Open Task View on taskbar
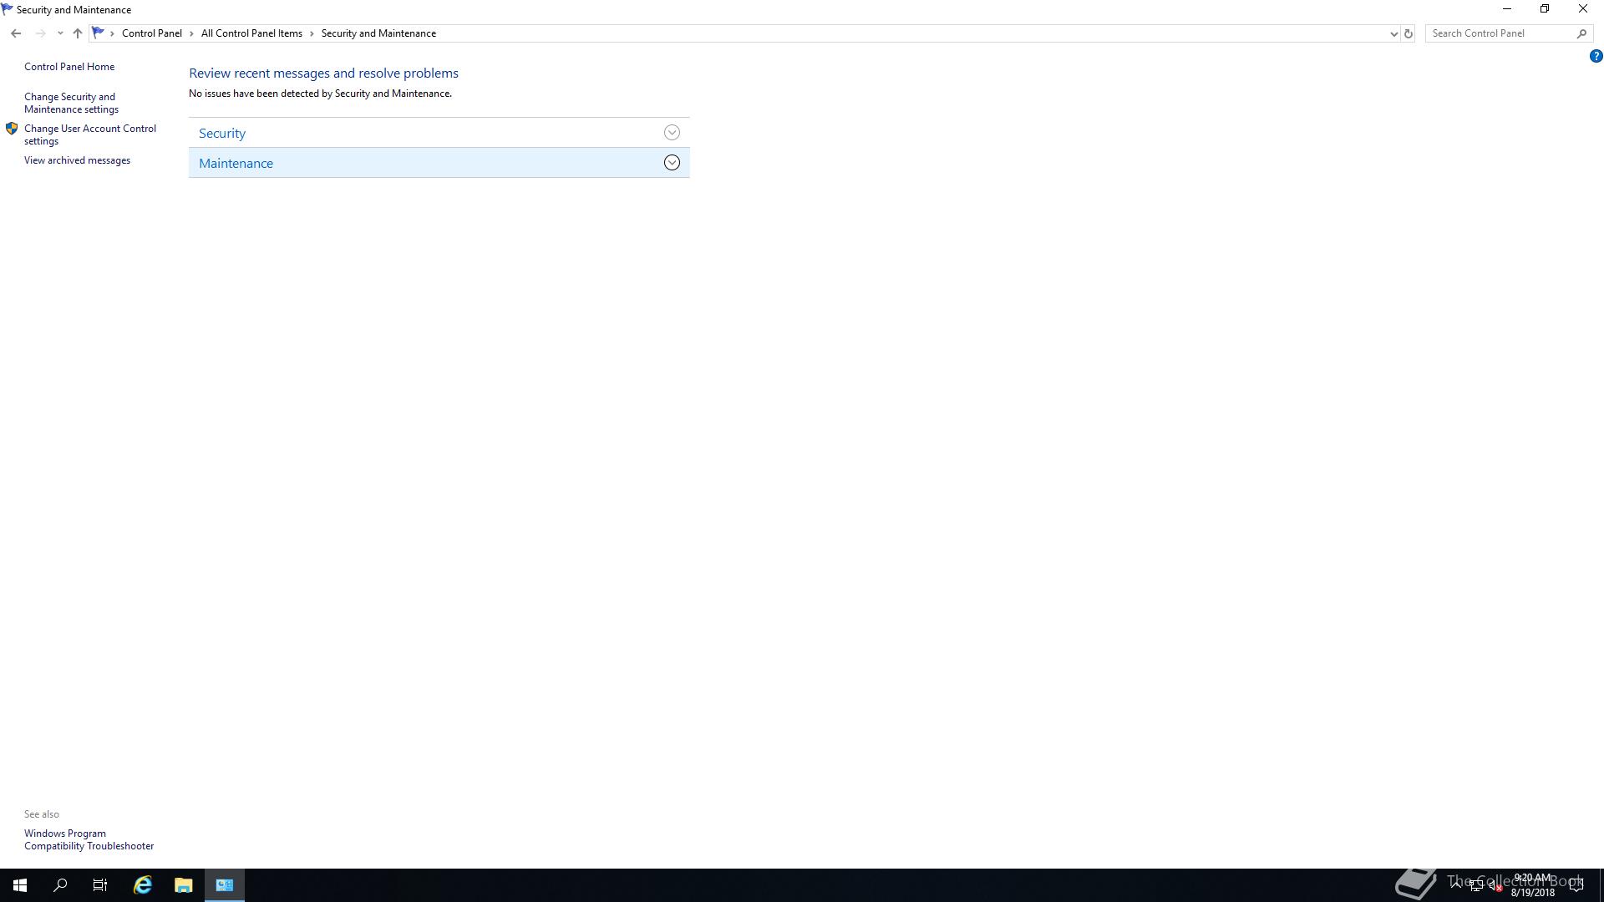1604x902 pixels. 100,884
